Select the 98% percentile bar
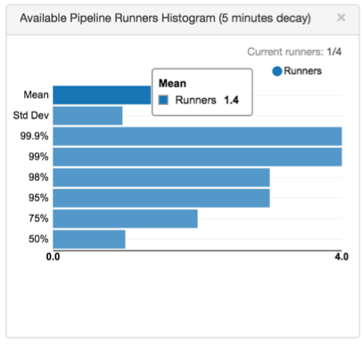 point(161,177)
